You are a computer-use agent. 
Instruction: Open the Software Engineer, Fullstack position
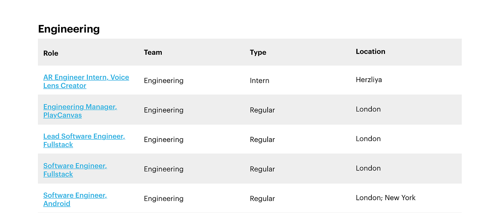point(75,170)
